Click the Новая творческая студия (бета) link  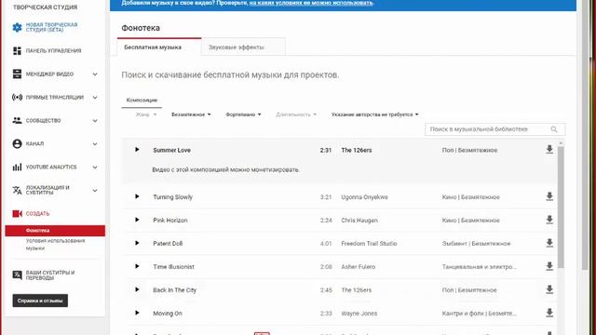click(x=52, y=27)
